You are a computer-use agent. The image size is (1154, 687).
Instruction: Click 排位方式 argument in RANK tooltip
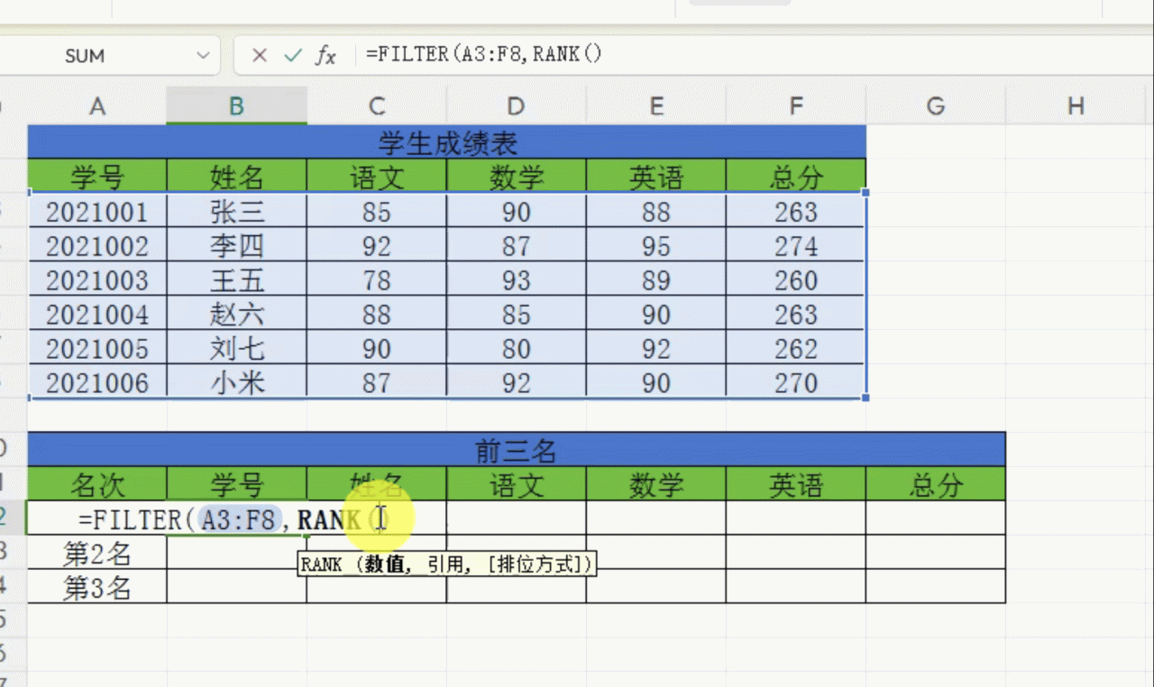pyautogui.click(x=535, y=565)
